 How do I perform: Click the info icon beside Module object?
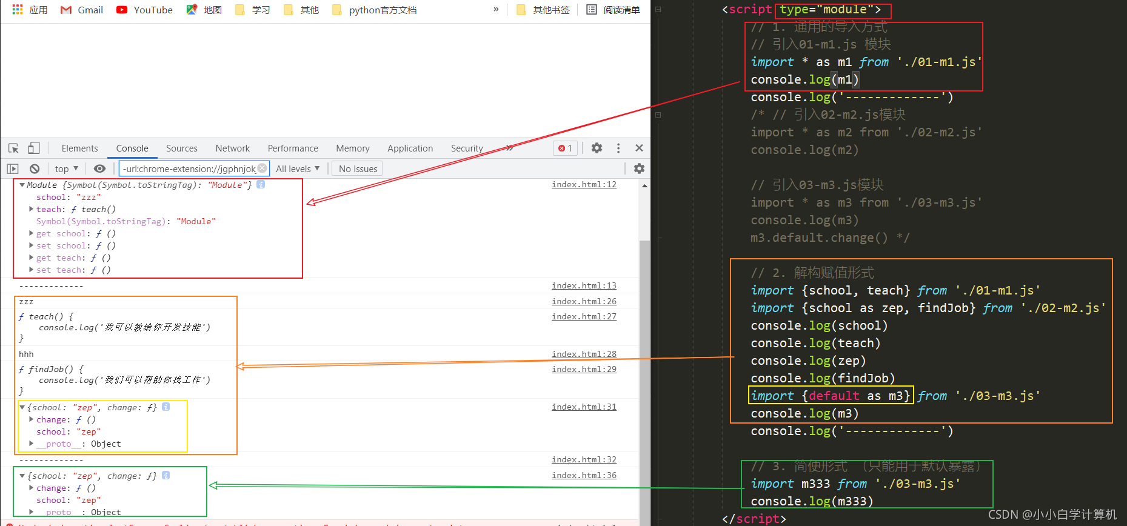pos(261,184)
